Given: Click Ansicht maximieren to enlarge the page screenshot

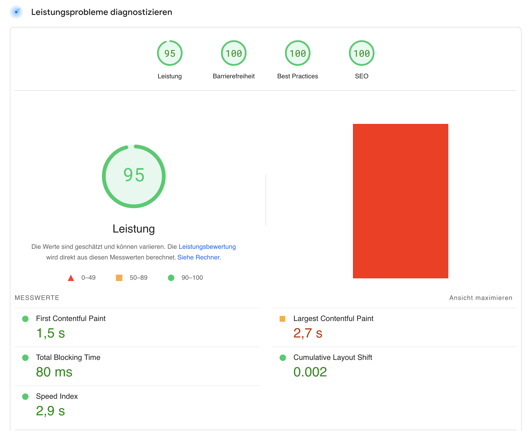Looking at the screenshot, I should coord(481,298).
